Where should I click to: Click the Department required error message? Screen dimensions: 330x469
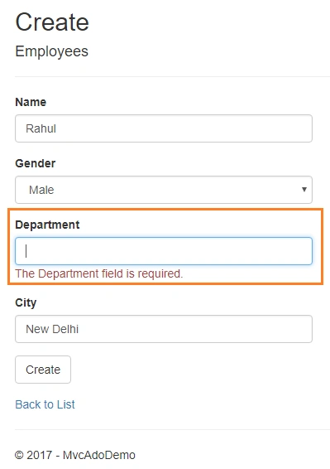[99, 273]
